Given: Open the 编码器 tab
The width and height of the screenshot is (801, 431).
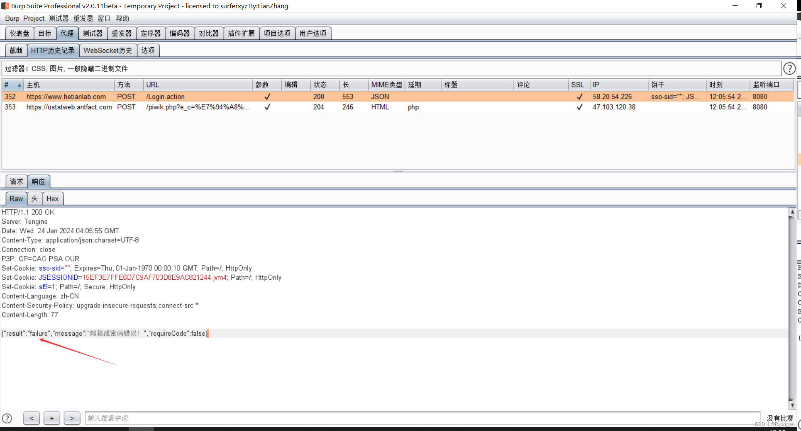Looking at the screenshot, I should [x=180, y=33].
